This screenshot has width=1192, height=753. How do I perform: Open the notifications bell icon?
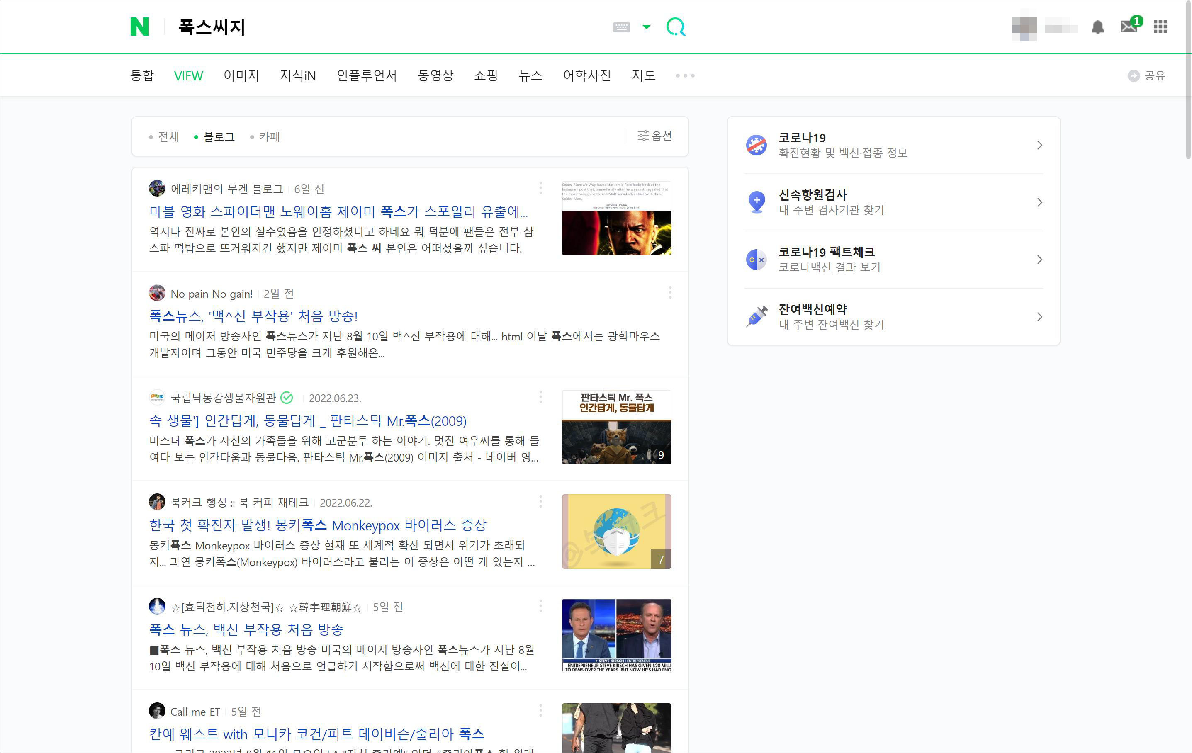[1097, 27]
